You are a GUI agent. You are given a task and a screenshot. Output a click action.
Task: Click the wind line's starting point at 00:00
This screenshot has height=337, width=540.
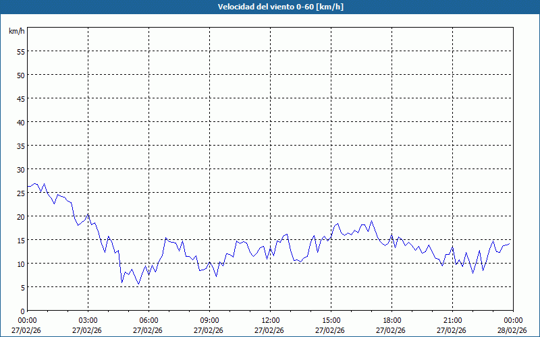point(28,186)
